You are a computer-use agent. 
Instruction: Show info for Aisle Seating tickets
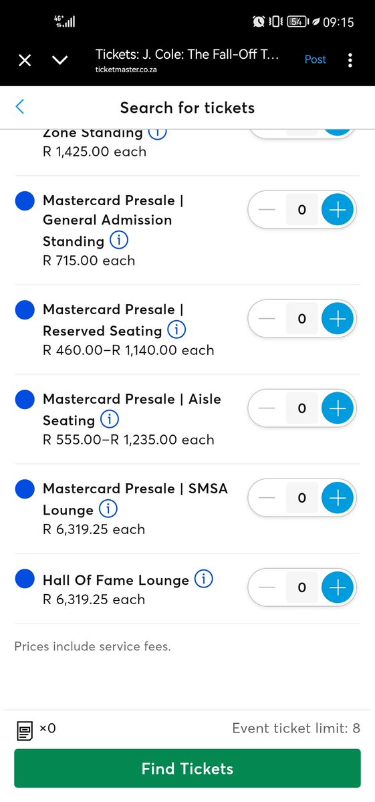[109, 419]
